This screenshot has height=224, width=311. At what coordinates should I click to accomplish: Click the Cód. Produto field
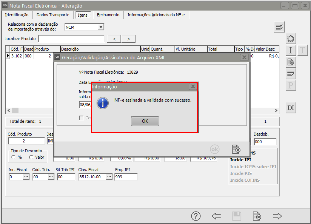point(26,141)
